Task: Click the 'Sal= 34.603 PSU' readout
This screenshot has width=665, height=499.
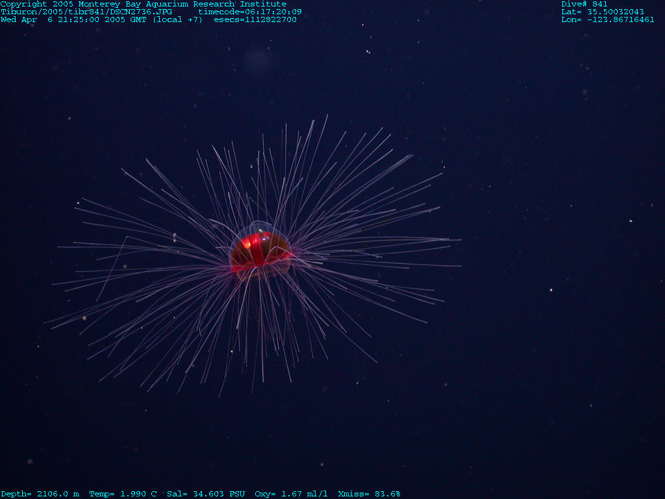Action: (x=206, y=494)
